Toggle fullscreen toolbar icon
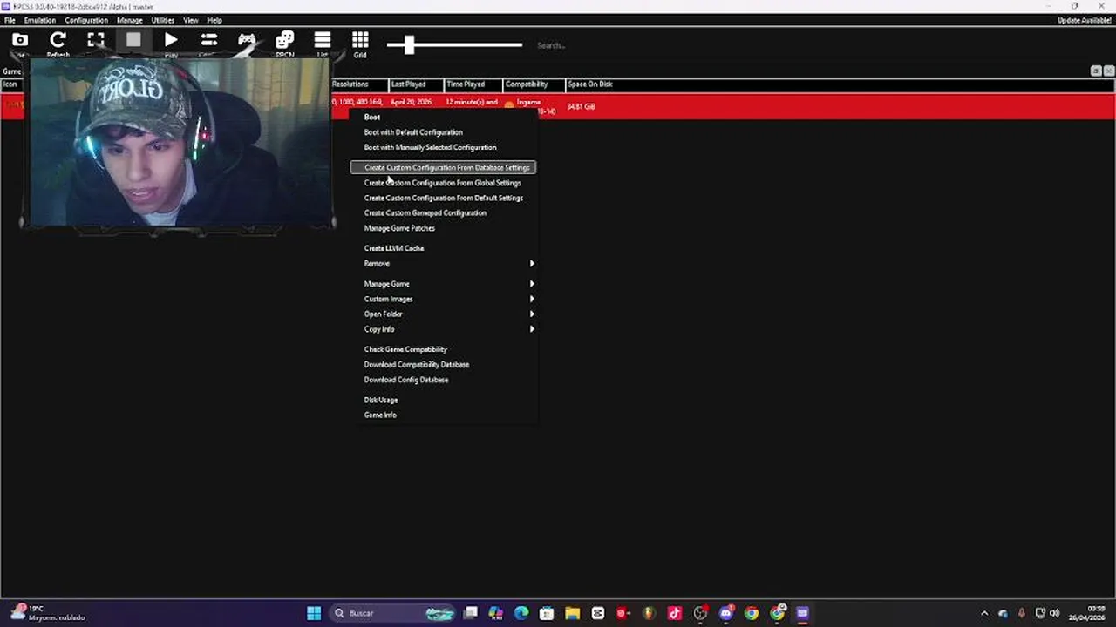 pos(96,40)
